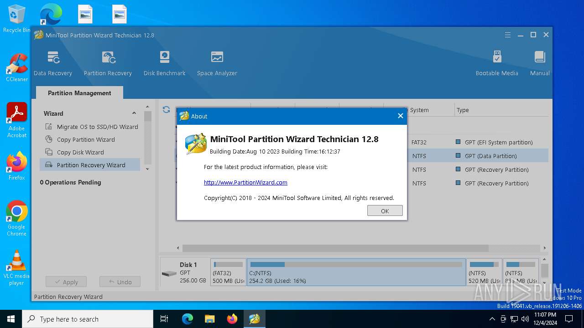Open Microsoft Edge from the taskbar
The width and height of the screenshot is (584, 328).
[188, 319]
